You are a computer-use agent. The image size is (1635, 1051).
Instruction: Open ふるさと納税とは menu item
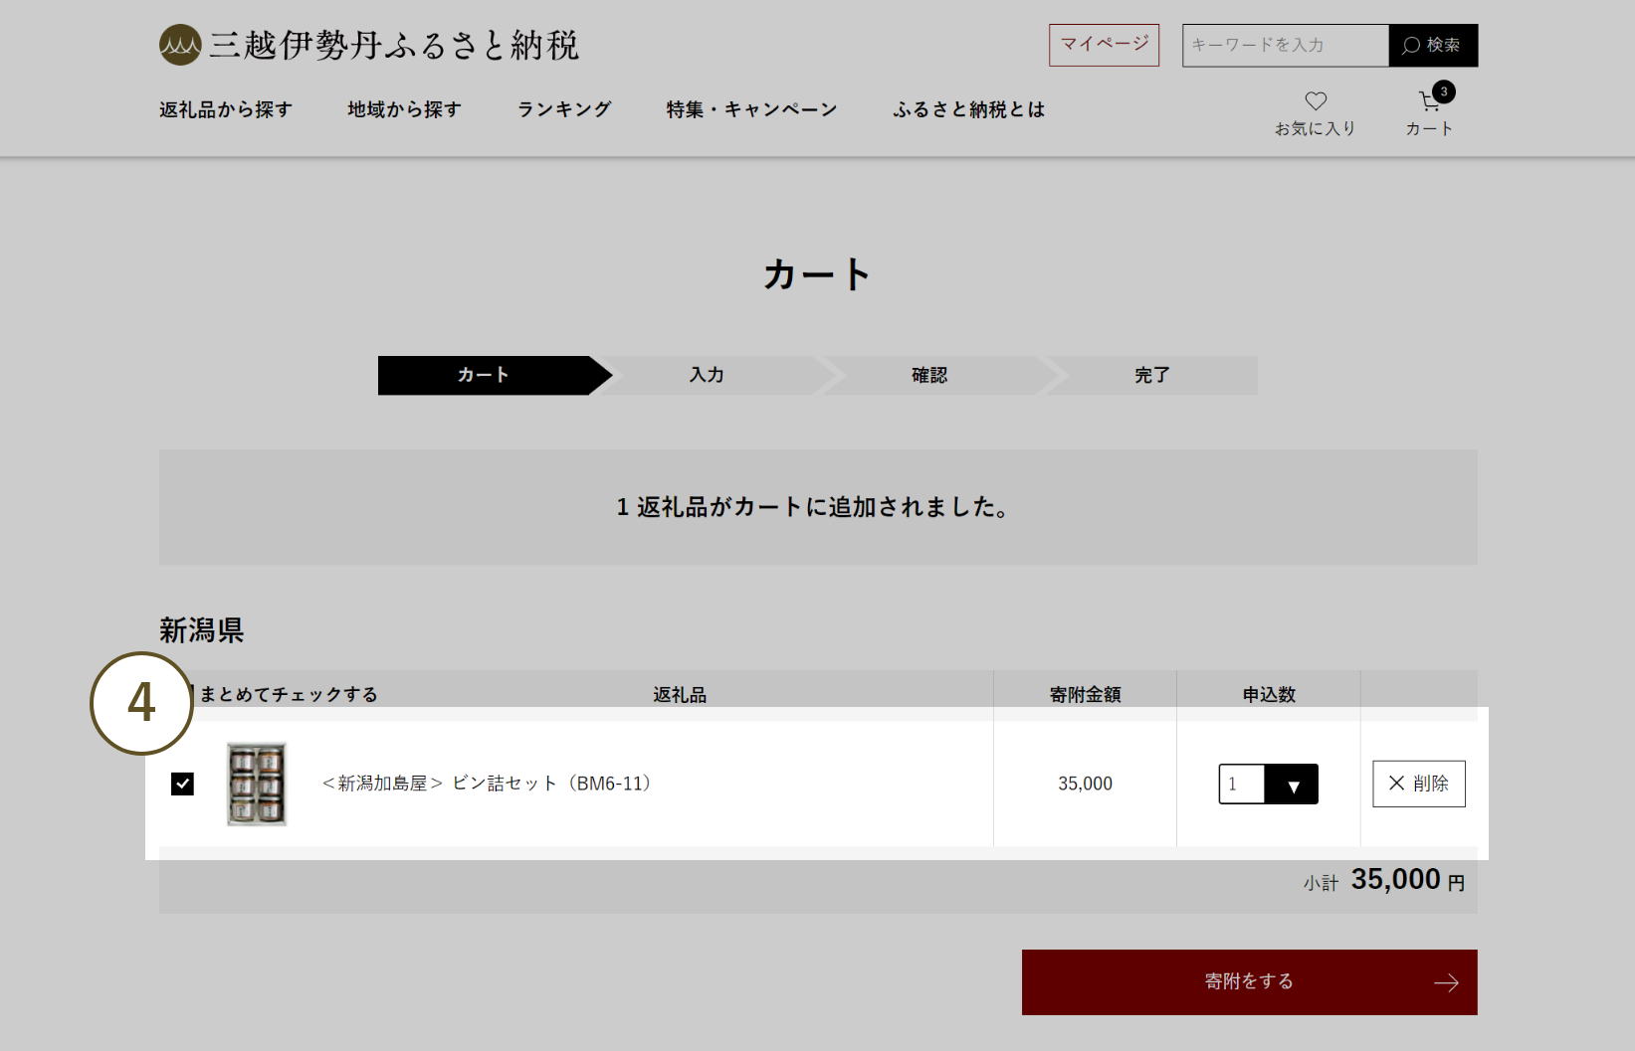pos(968,109)
